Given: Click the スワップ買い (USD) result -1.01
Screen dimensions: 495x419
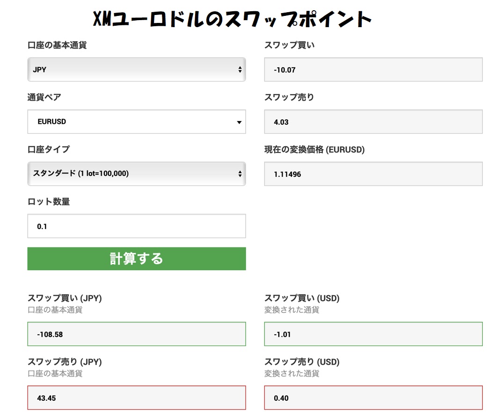Looking at the screenshot, I should [x=373, y=334].
